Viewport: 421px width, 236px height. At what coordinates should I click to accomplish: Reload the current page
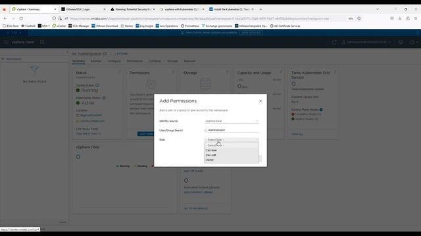(x=21, y=18)
